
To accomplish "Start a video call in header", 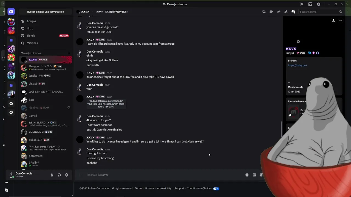I will tap(271, 12).
